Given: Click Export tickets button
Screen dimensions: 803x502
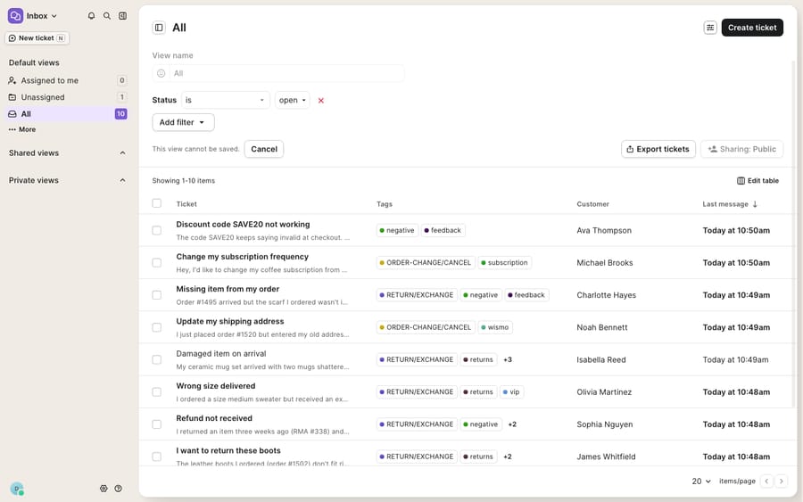Looking at the screenshot, I should (658, 149).
